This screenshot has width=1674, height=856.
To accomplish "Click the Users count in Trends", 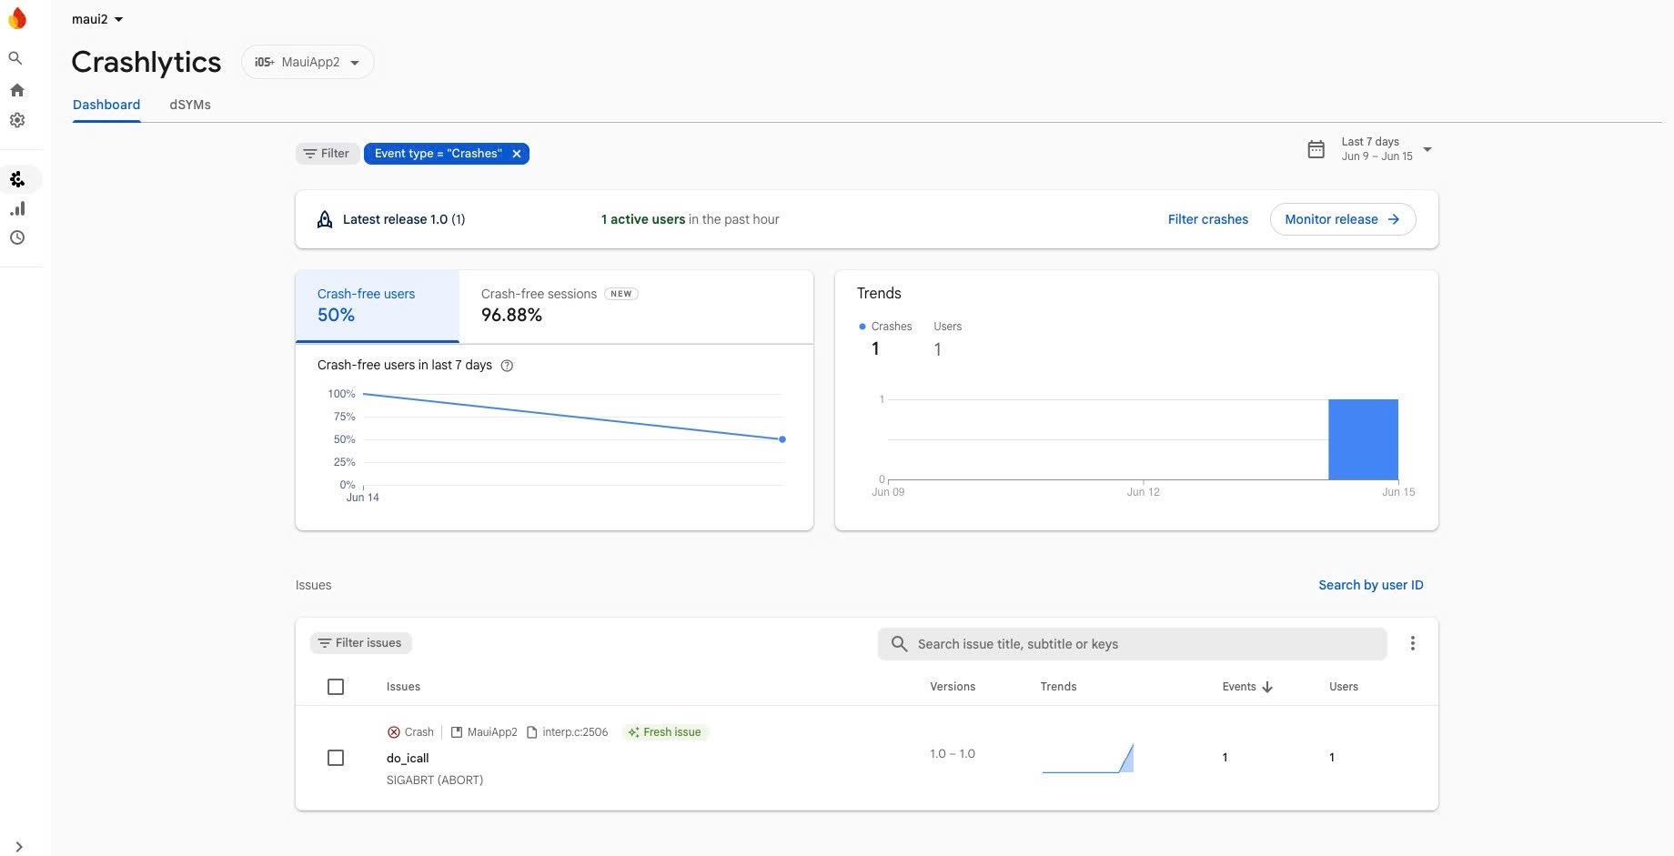I will click(938, 349).
